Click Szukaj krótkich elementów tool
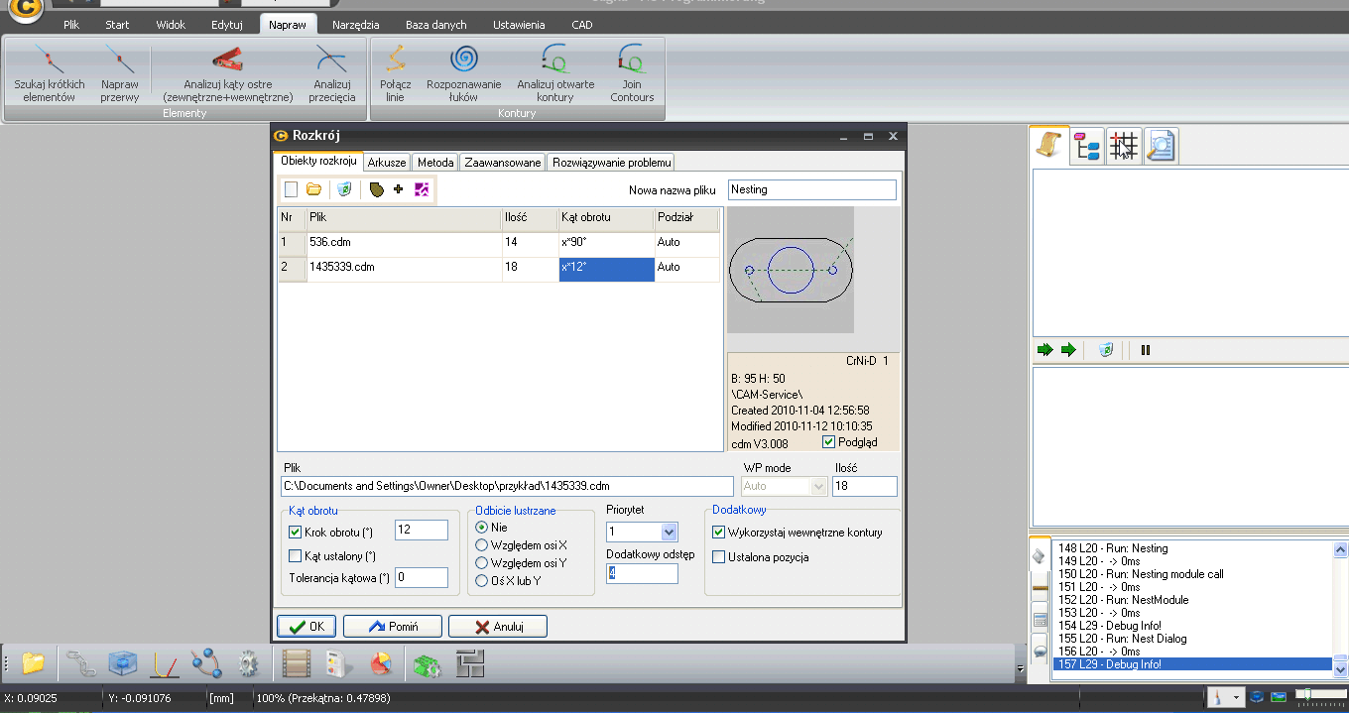1349x713 pixels. coord(50,73)
